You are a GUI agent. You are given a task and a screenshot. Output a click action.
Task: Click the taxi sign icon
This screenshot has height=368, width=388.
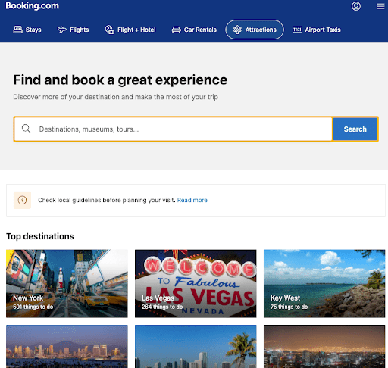click(297, 30)
